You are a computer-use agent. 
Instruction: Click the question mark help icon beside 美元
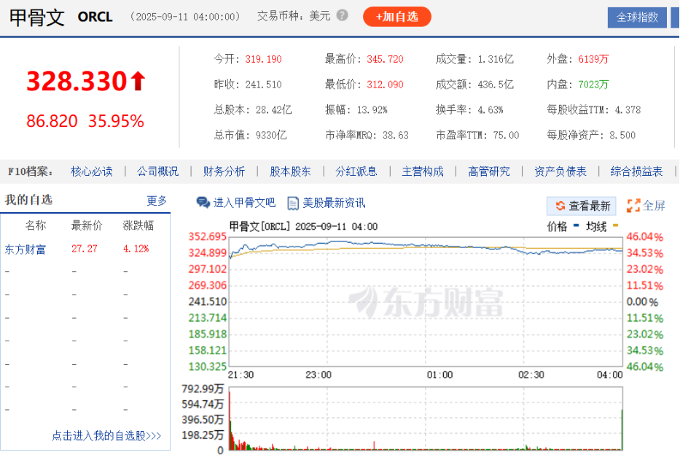(x=343, y=15)
